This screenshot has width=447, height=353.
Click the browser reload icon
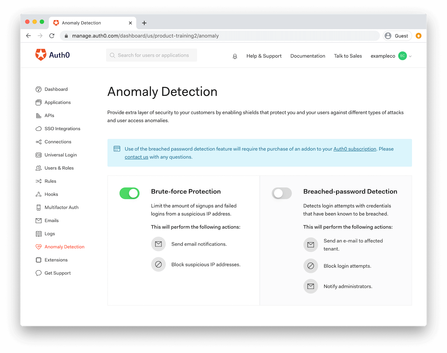pyautogui.click(x=52, y=36)
